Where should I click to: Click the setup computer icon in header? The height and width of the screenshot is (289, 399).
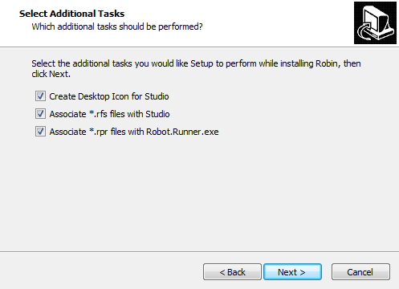click(x=375, y=23)
